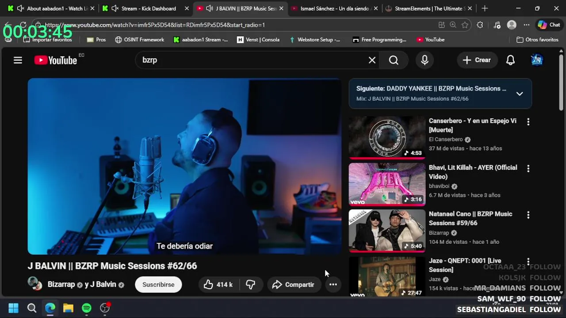
Task: Switch to the StreamElements browser tab
Action: tap(428, 8)
